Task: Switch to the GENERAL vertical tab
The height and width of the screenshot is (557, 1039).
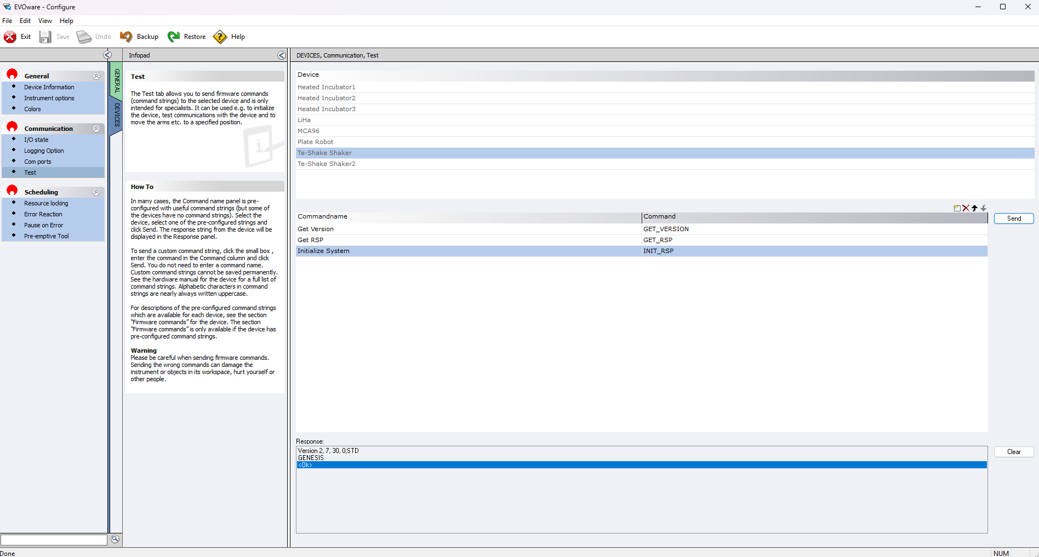Action: point(116,81)
